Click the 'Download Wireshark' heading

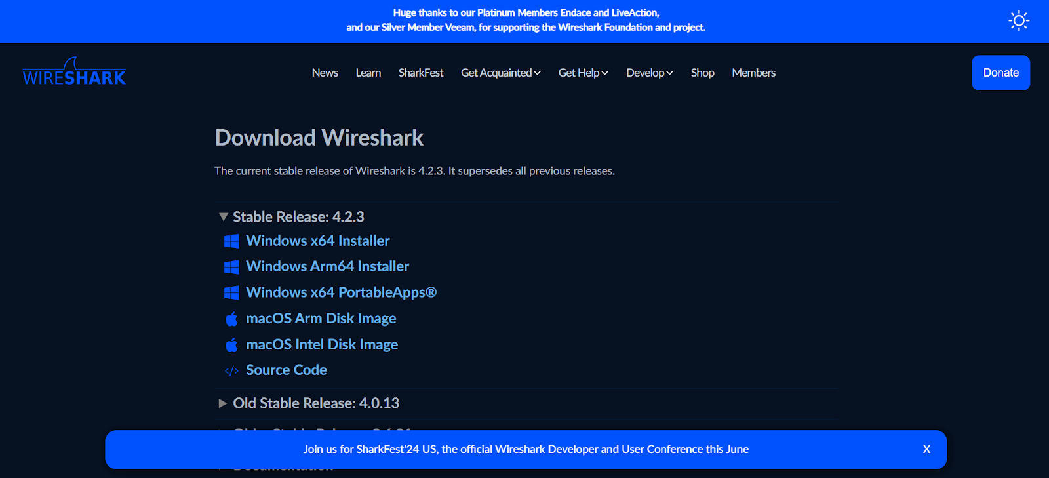coord(319,138)
